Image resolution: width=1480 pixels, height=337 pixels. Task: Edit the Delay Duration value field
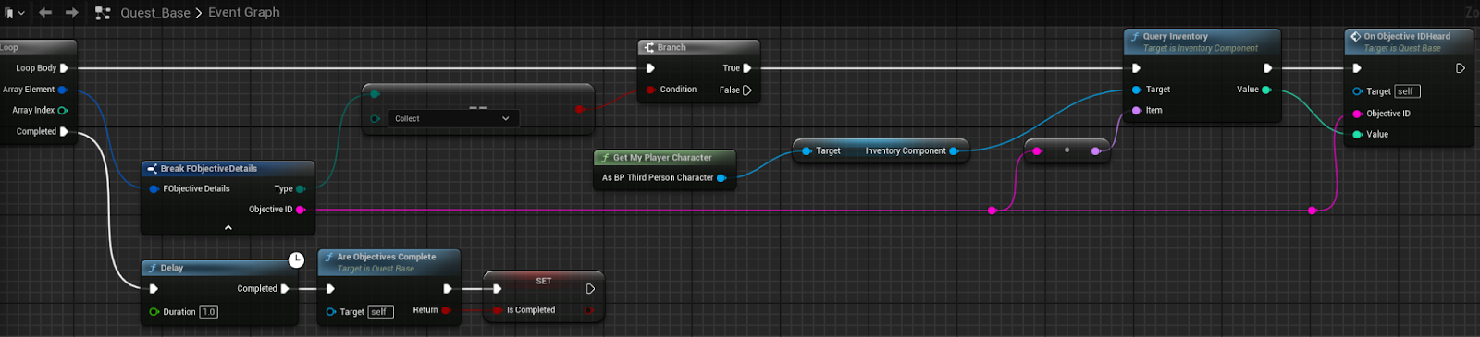(x=209, y=312)
